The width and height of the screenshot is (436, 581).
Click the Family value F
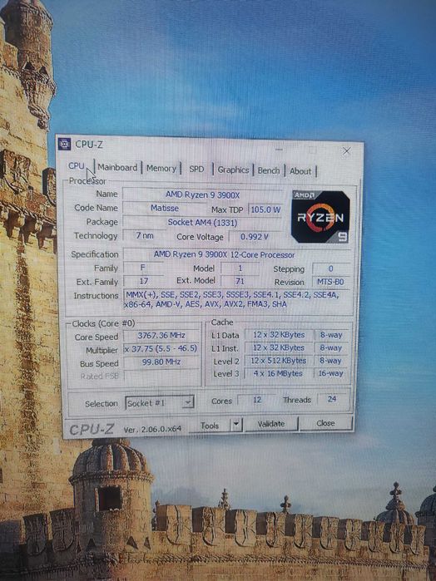[142, 268]
